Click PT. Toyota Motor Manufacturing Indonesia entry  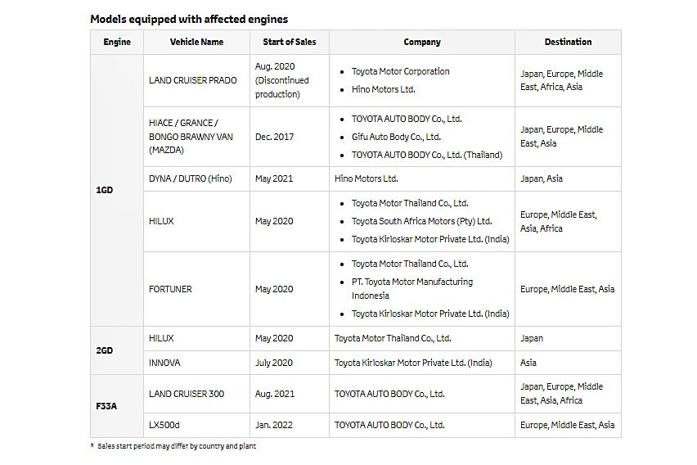pos(411,288)
